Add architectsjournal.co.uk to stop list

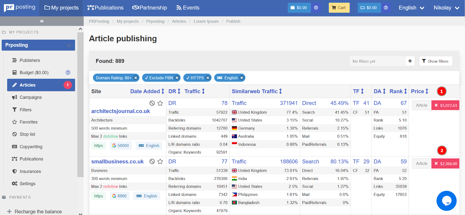(152, 103)
